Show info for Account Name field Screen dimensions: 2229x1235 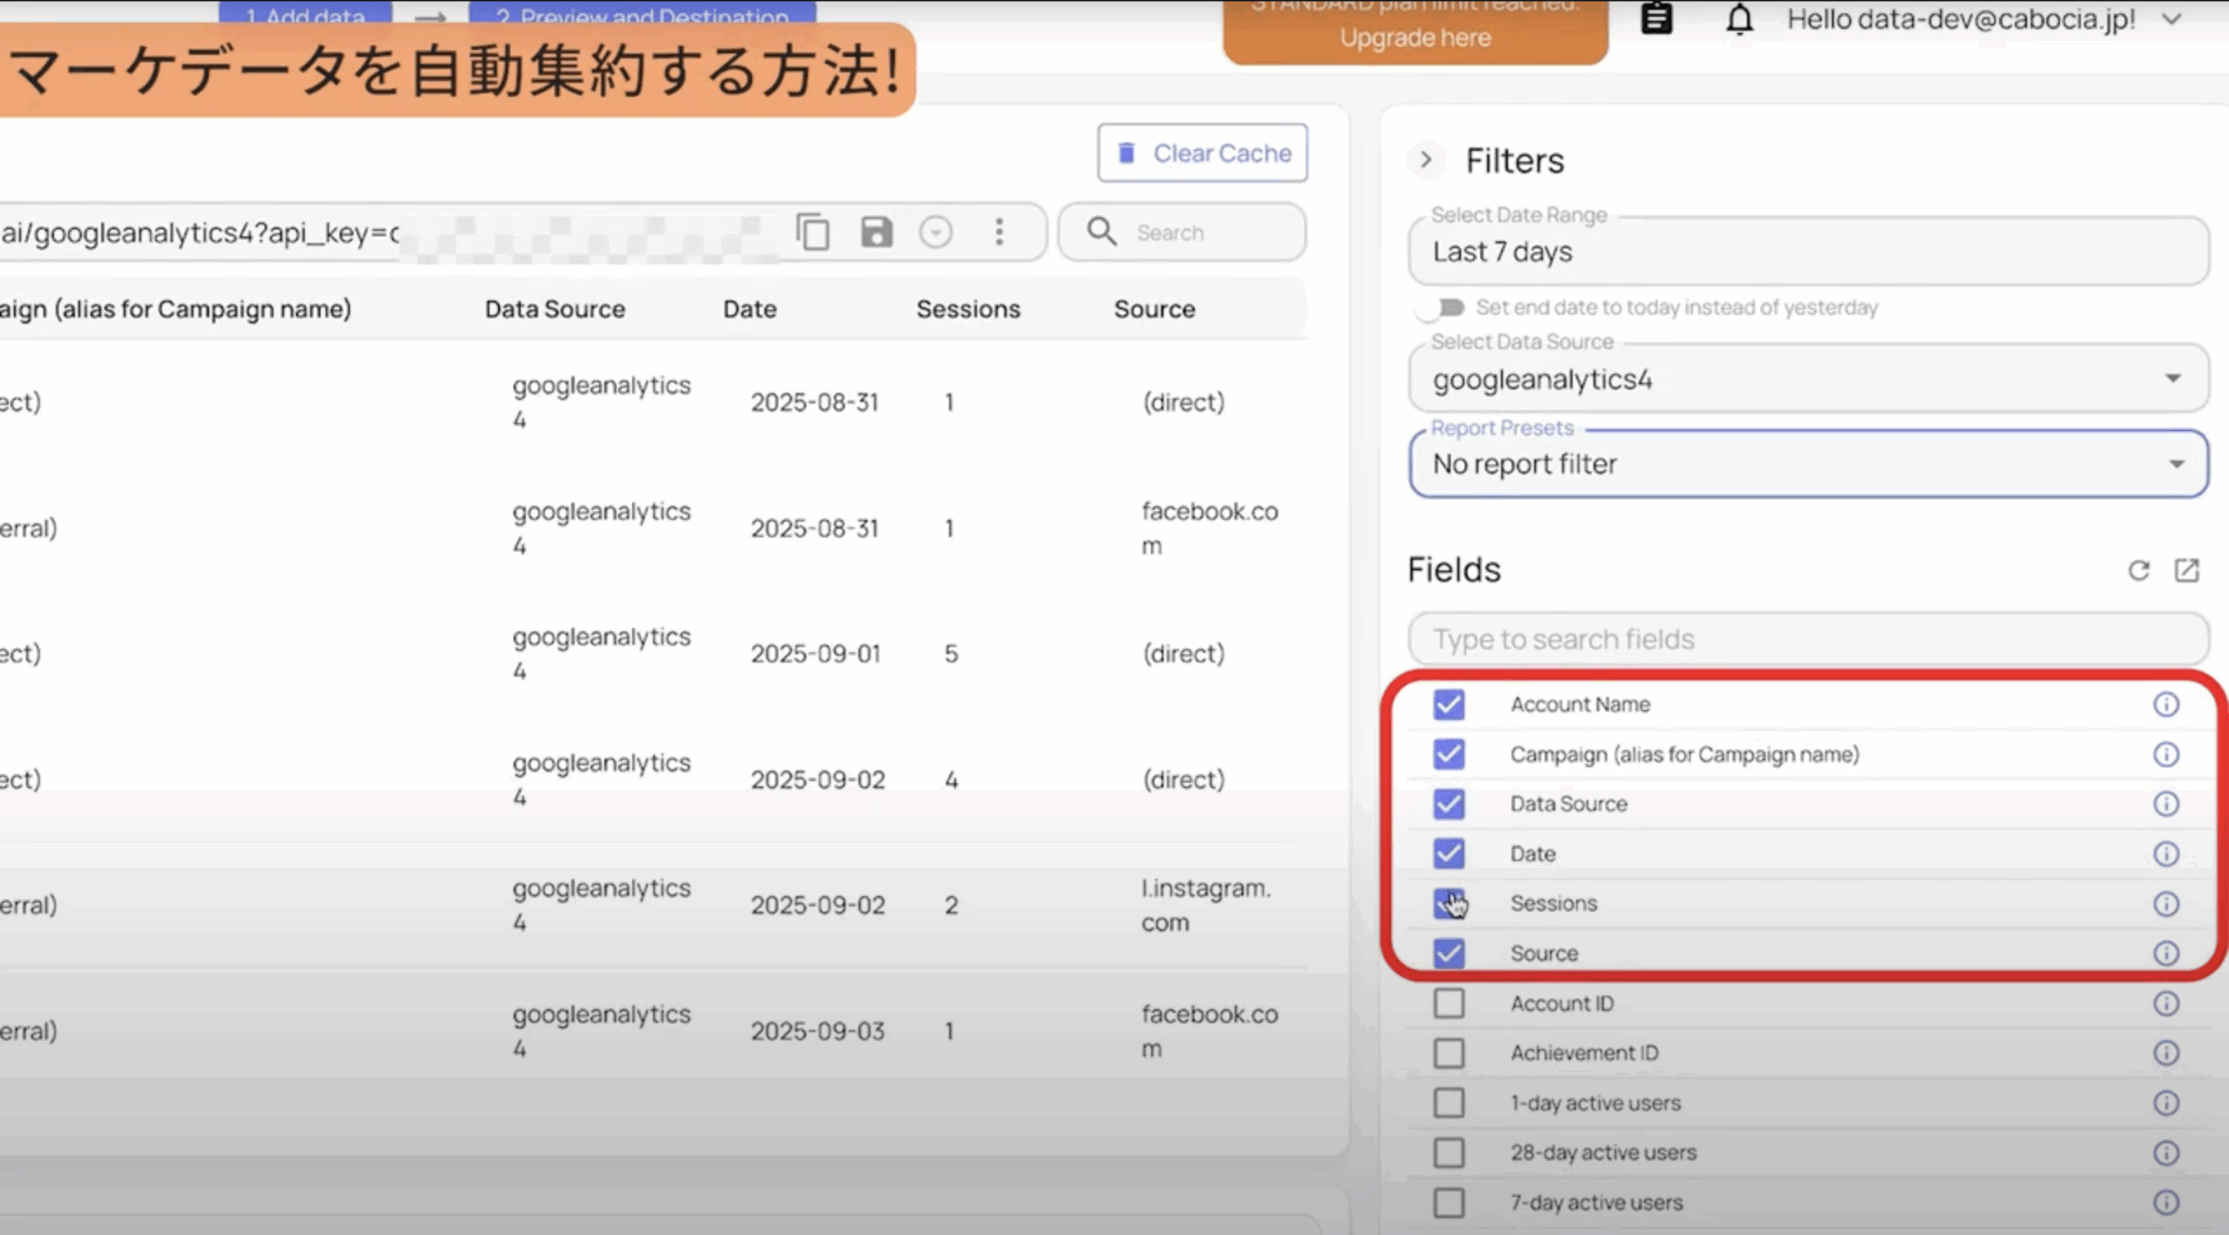2165,704
